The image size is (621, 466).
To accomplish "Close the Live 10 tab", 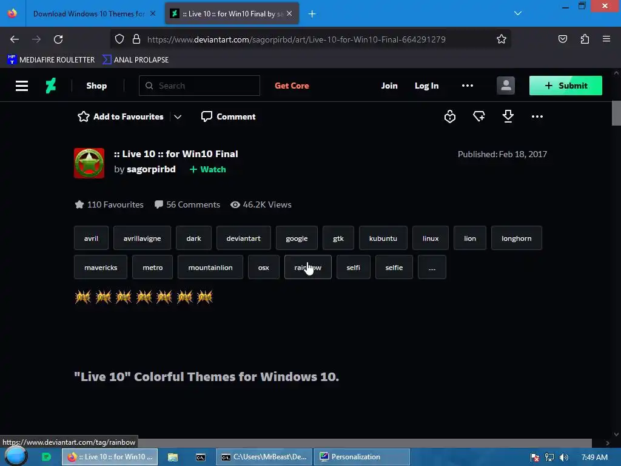I will point(289,14).
